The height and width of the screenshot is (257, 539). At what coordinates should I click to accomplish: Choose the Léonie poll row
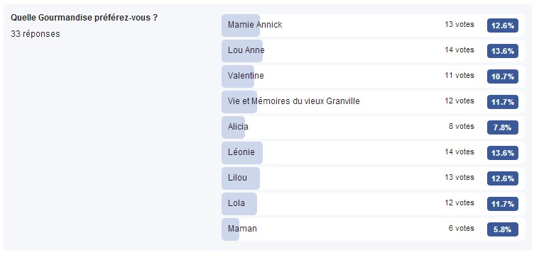pyautogui.click(x=373, y=153)
